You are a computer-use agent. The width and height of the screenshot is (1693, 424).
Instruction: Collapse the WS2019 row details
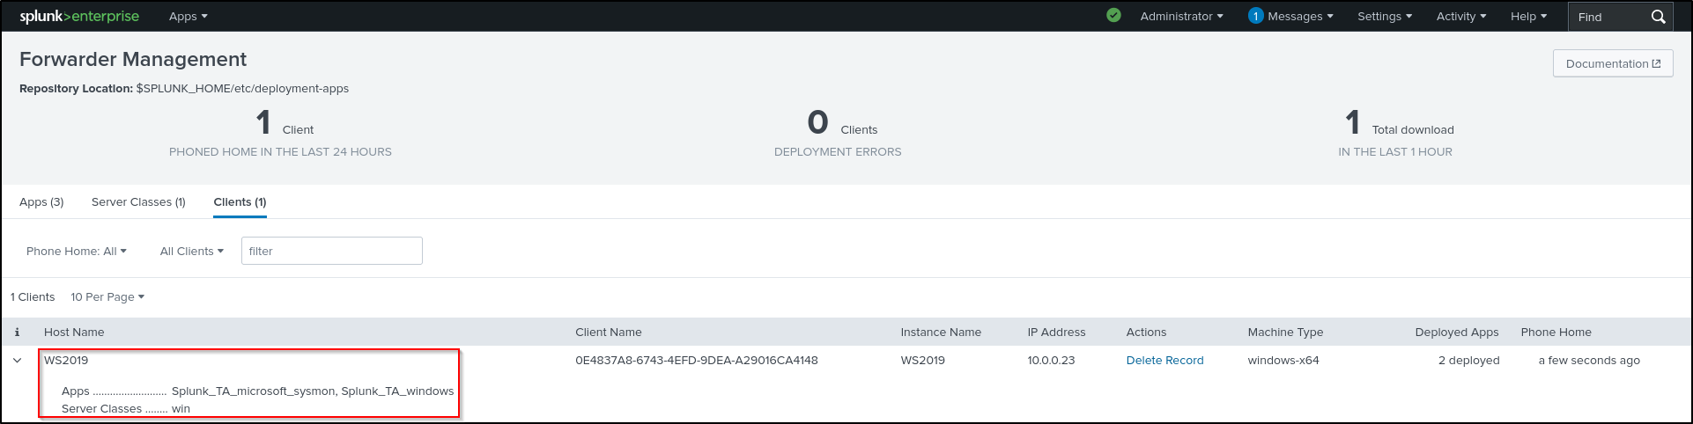coord(17,360)
